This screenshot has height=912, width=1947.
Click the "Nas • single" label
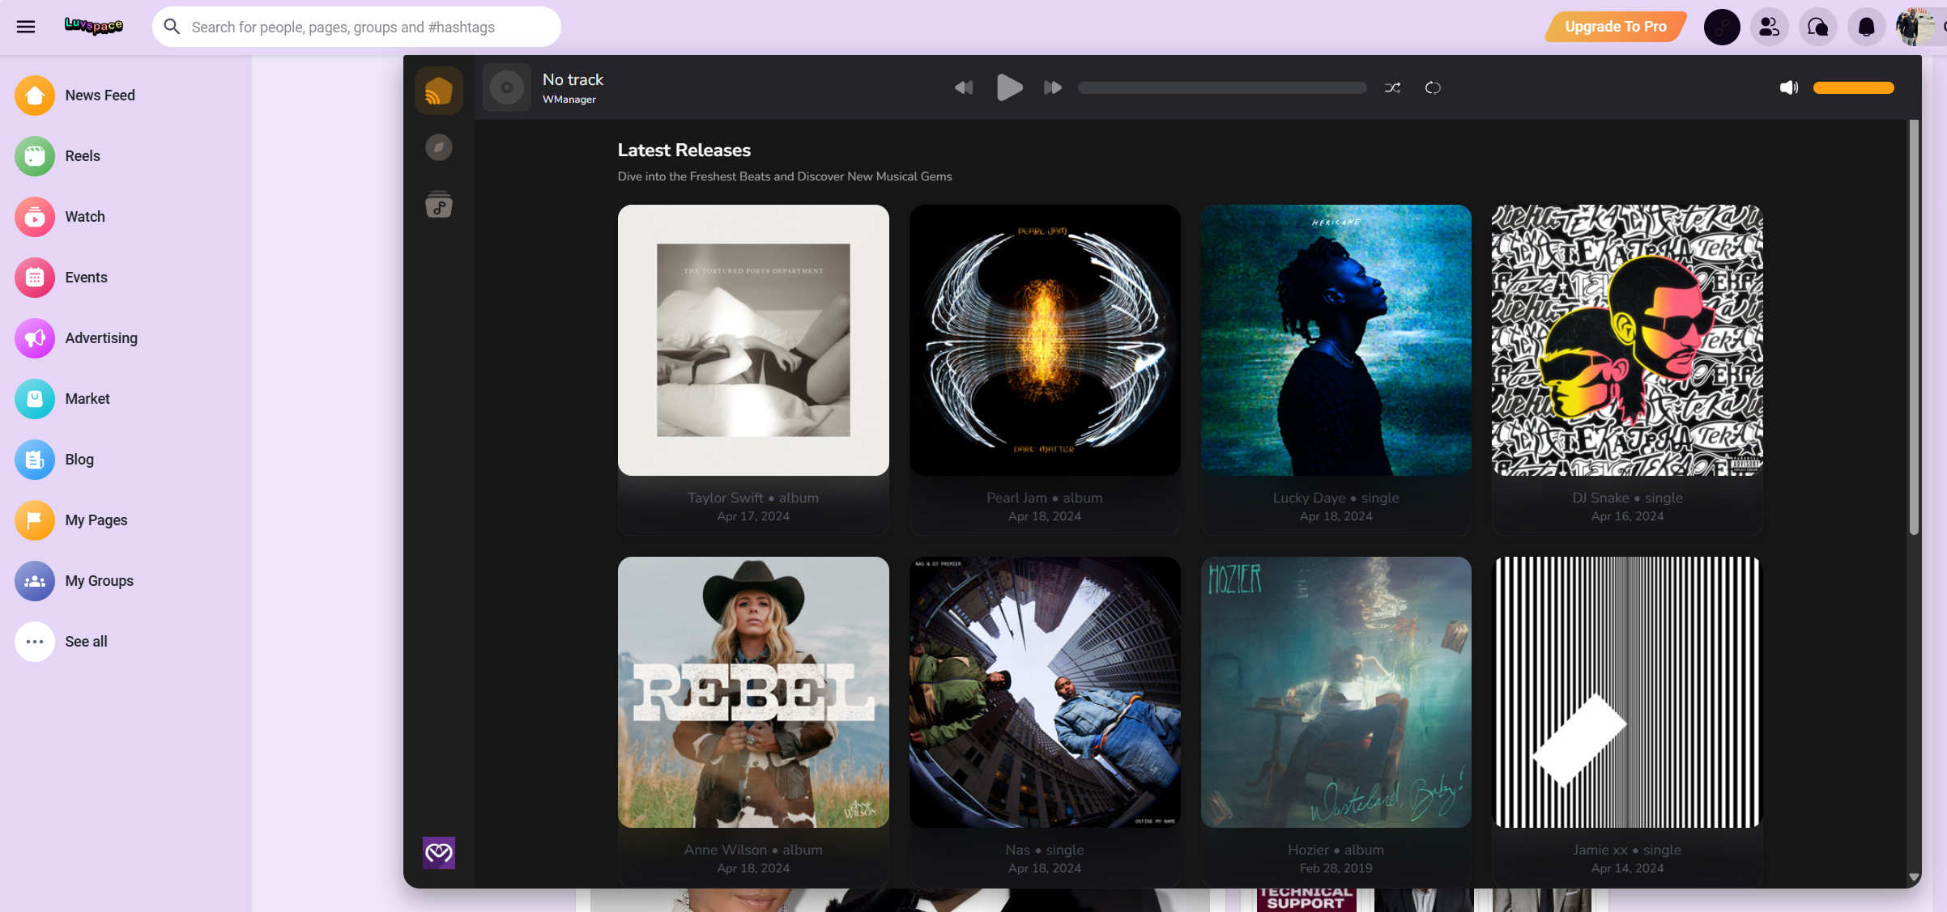[x=1045, y=850]
